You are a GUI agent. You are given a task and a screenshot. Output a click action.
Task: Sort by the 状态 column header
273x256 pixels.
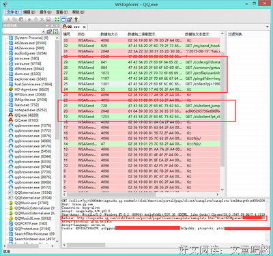click(x=88, y=34)
